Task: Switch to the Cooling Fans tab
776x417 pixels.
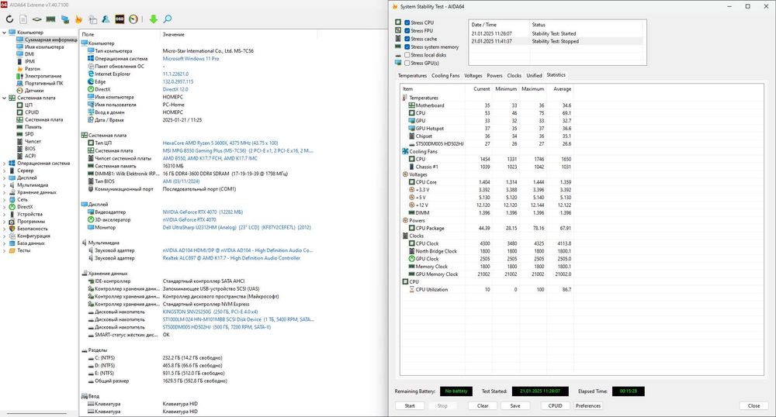Action: click(x=445, y=76)
